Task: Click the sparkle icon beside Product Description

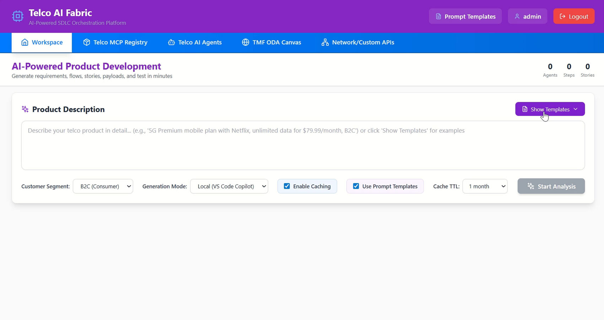Action: [x=25, y=109]
